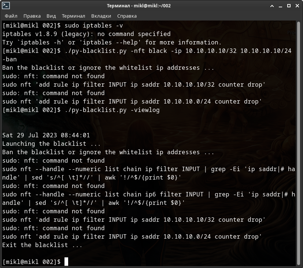Click the window title "Терминал - mikl@mikl:~/002"
Screen dimensions: 303x268
pos(138,6)
